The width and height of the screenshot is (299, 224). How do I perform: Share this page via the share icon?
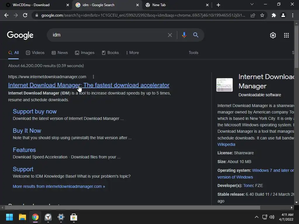click(253, 15)
